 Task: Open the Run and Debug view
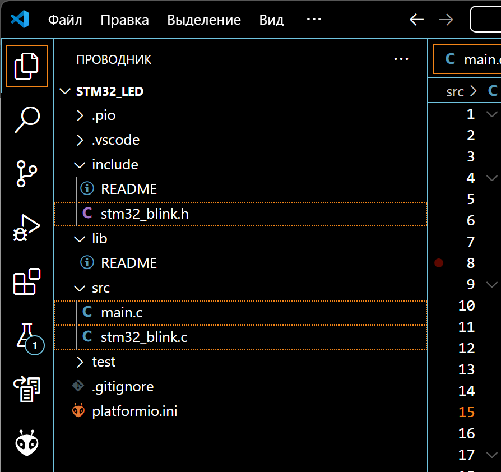pyautogui.click(x=27, y=228)
